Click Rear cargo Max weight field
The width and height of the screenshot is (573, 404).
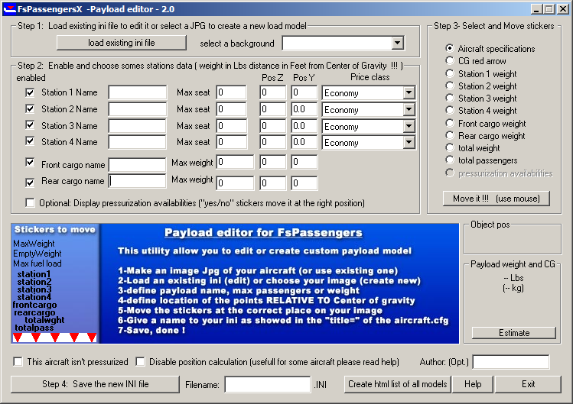coord(235,183)
